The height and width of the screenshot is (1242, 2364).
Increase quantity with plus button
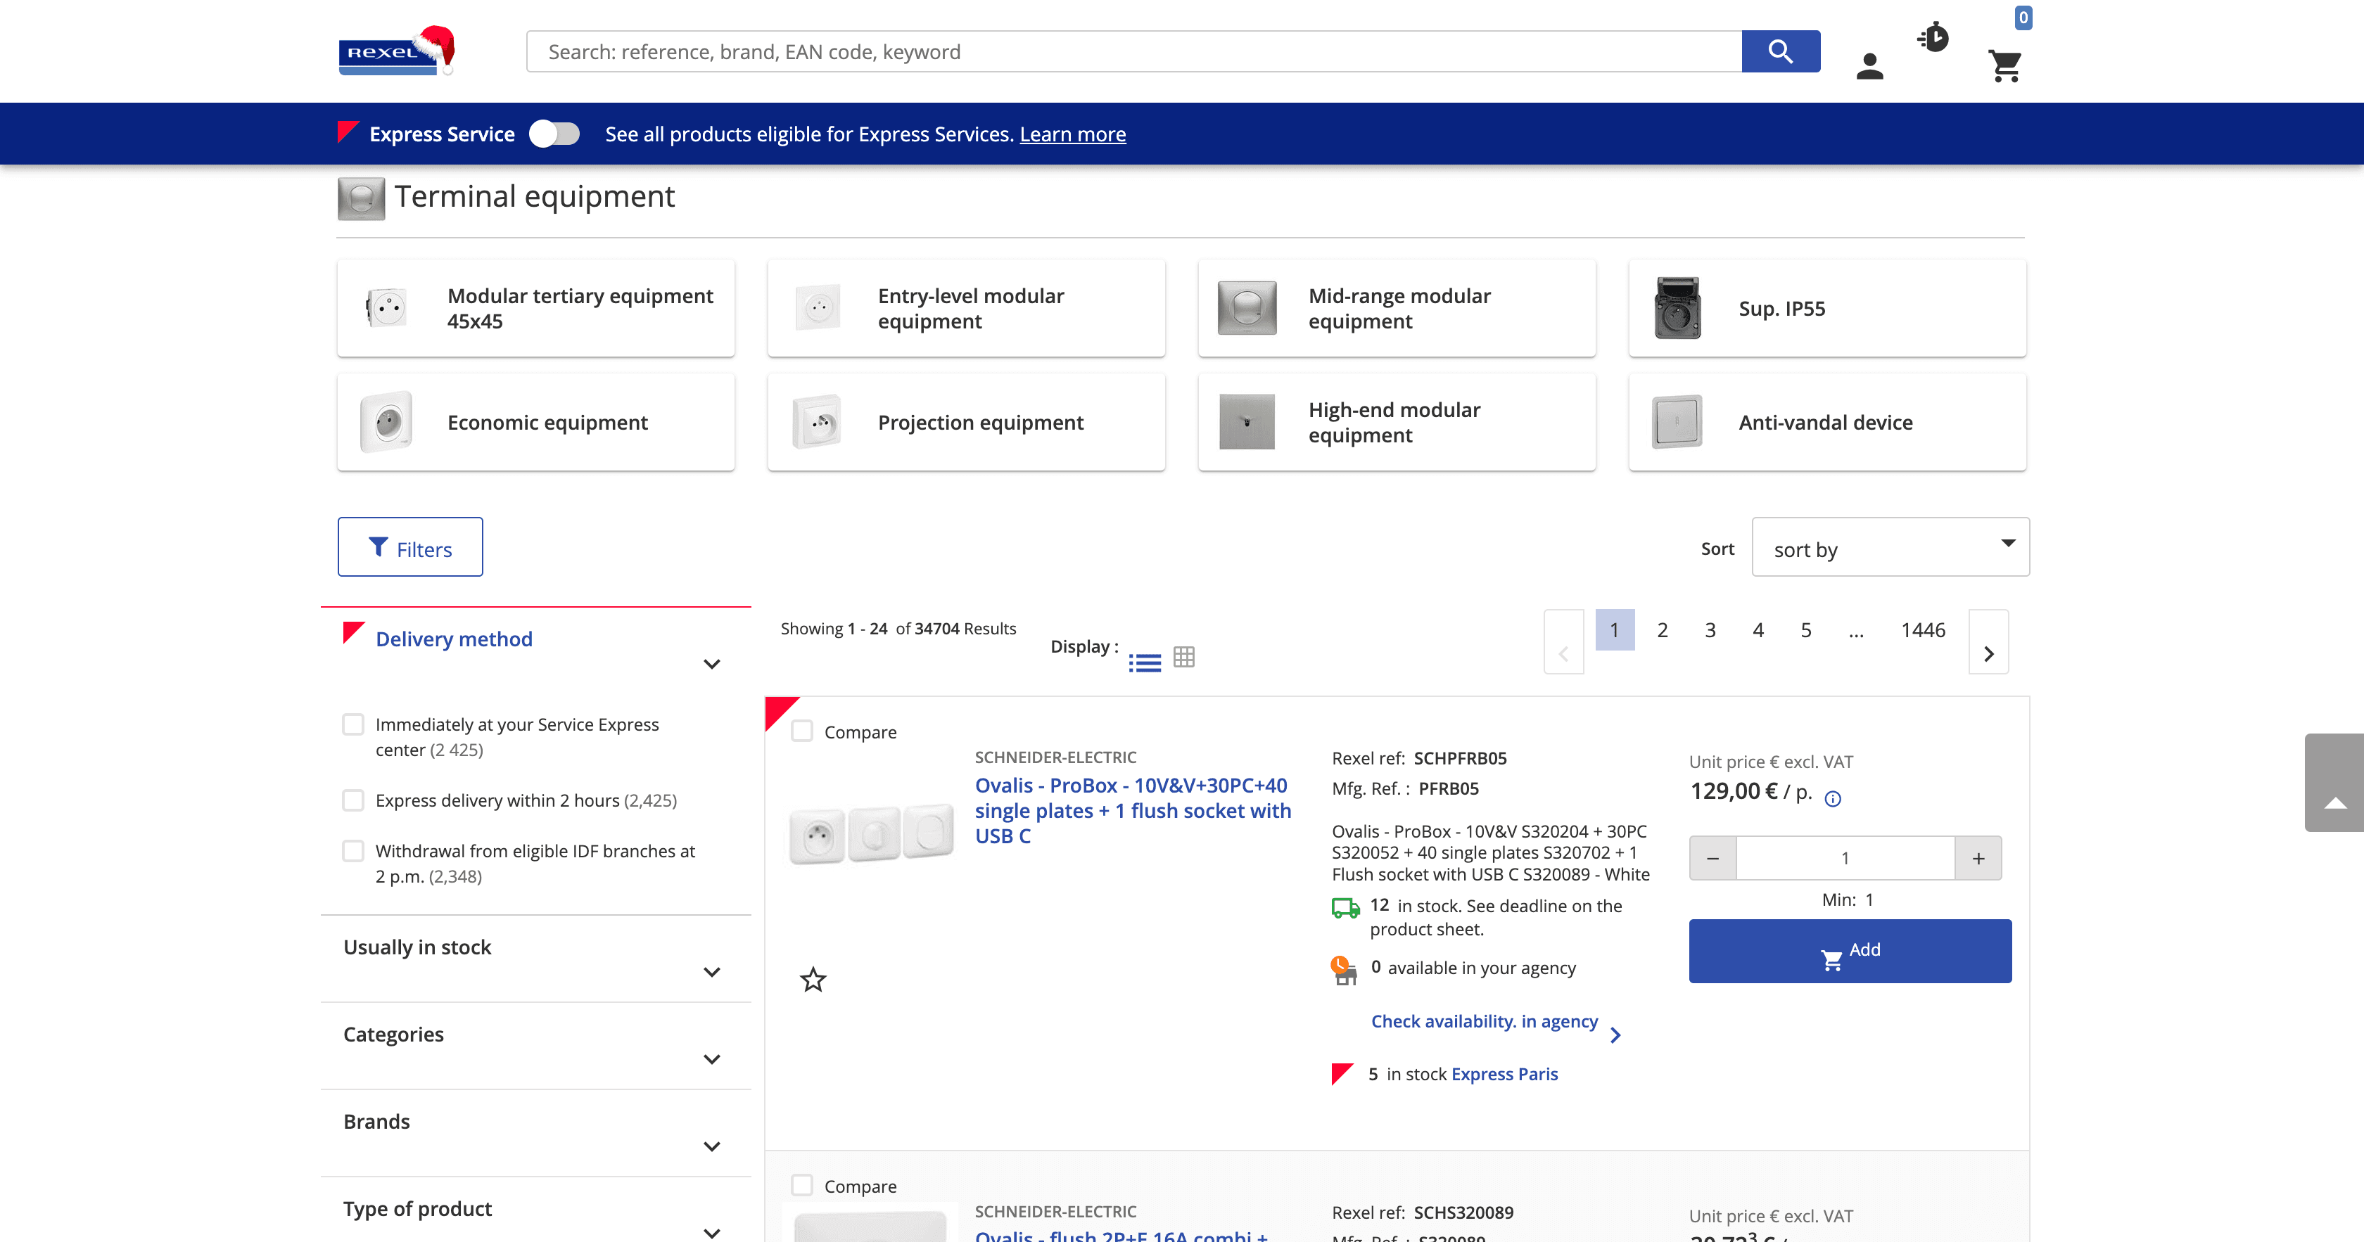(1978, 859)
